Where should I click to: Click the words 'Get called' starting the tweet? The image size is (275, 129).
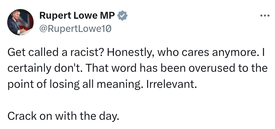[x=33, y=52]
